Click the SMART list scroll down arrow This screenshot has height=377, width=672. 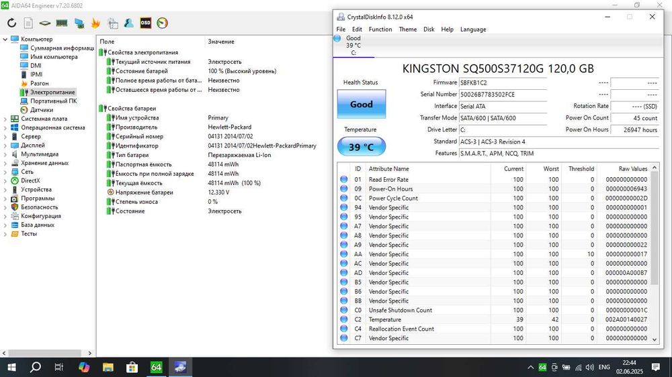tap(655, 339)
